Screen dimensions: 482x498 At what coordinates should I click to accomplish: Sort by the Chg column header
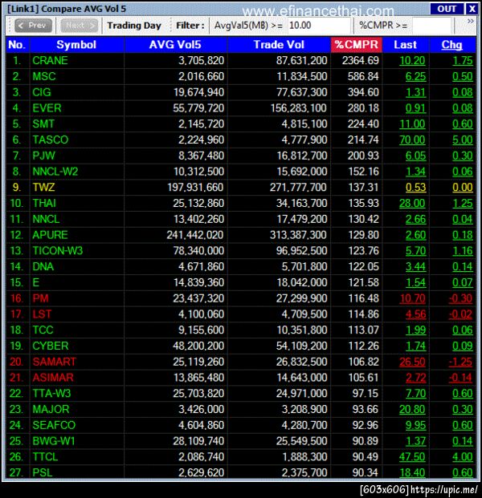(451, 45)
